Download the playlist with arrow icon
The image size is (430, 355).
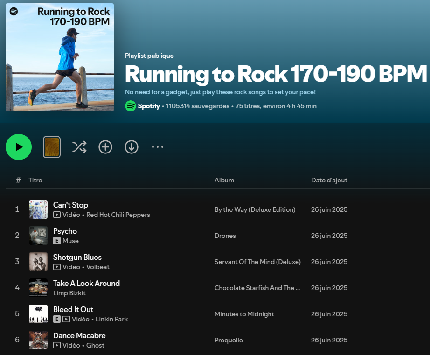click(x=132, y=147)
